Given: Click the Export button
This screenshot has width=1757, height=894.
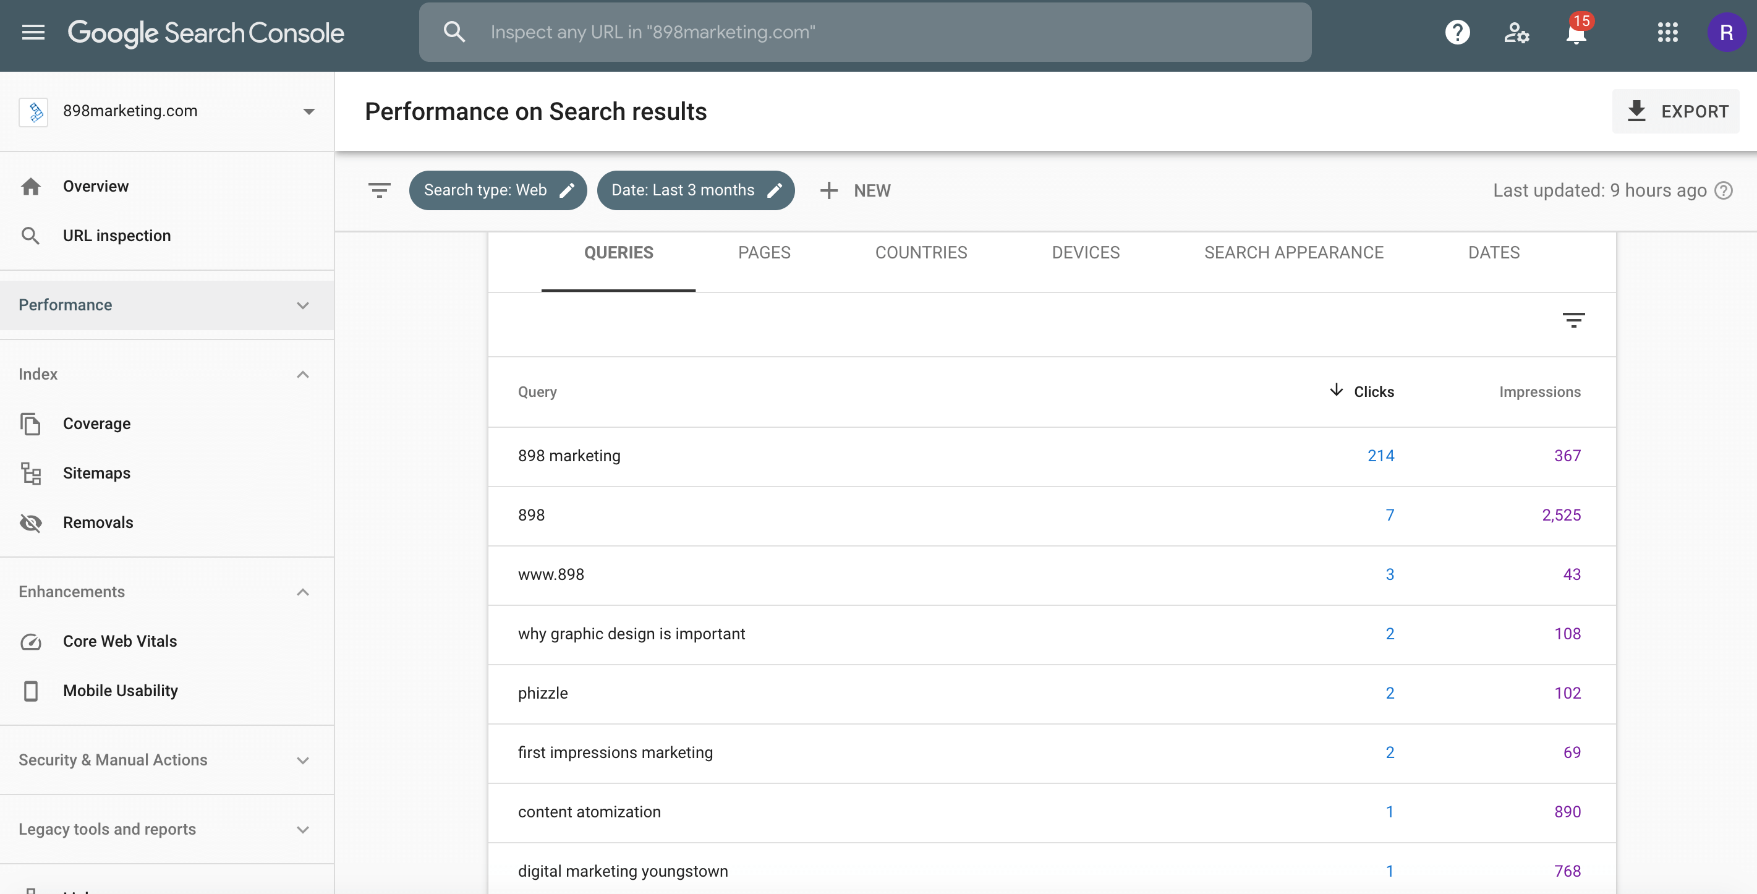Looking at the screenshot, I should [1676, 111].
